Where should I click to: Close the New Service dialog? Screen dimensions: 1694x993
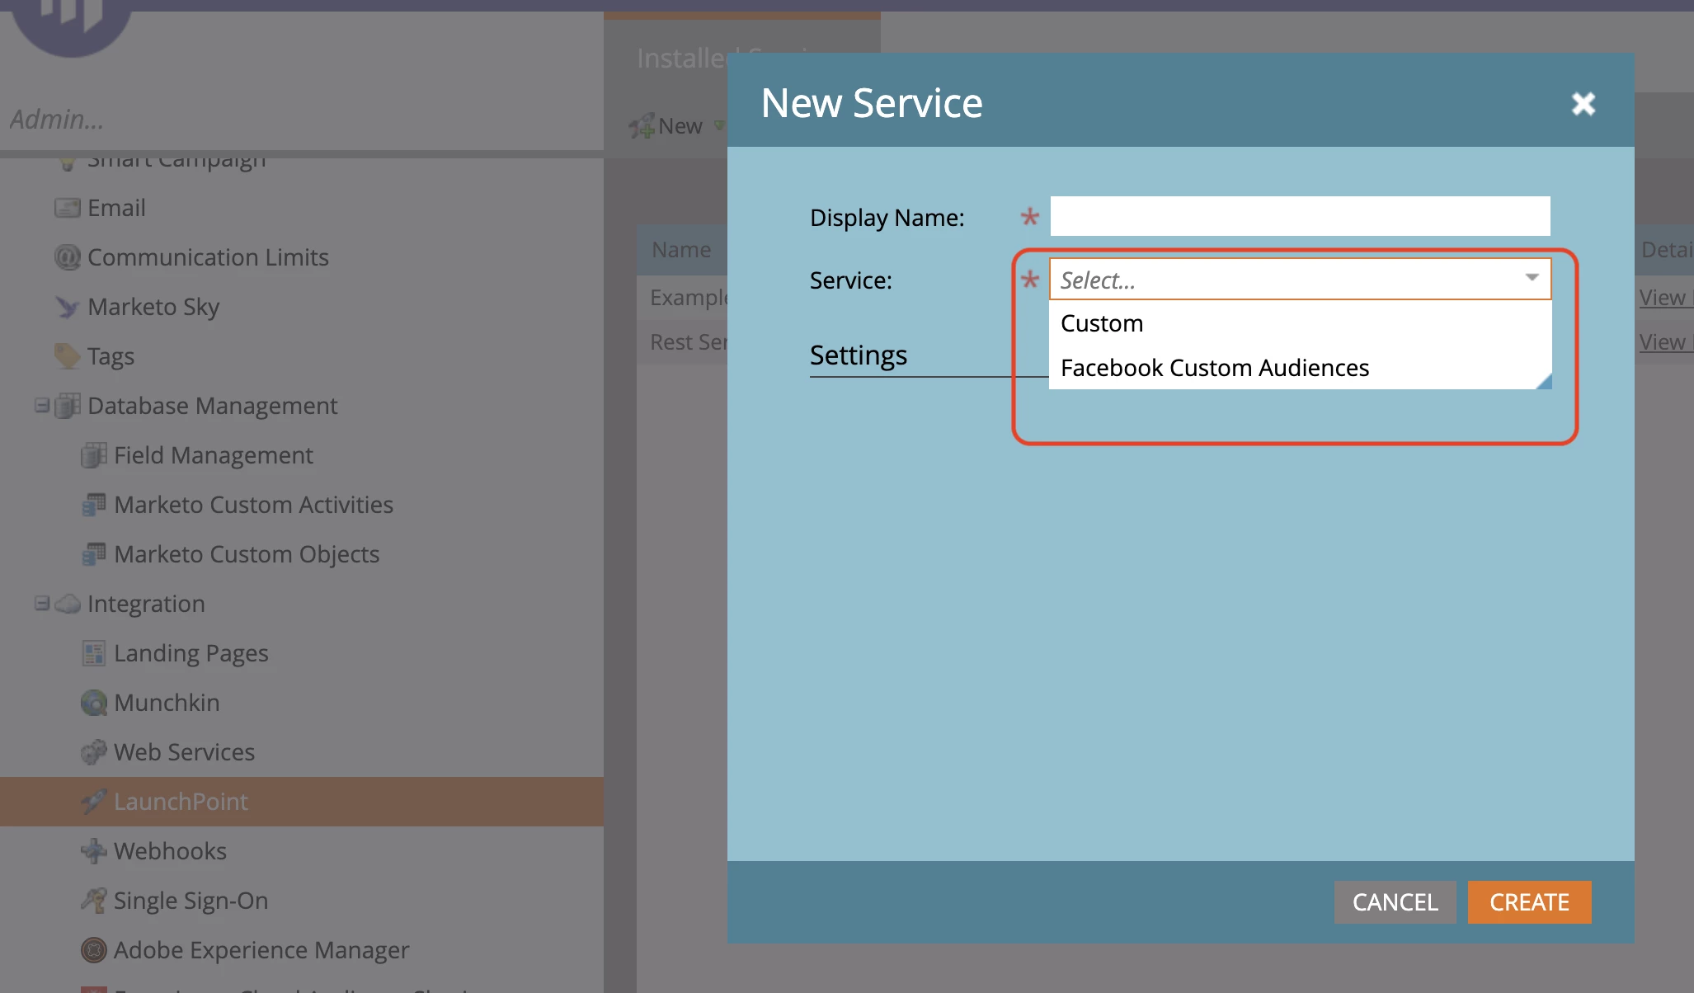(1583, 103)
